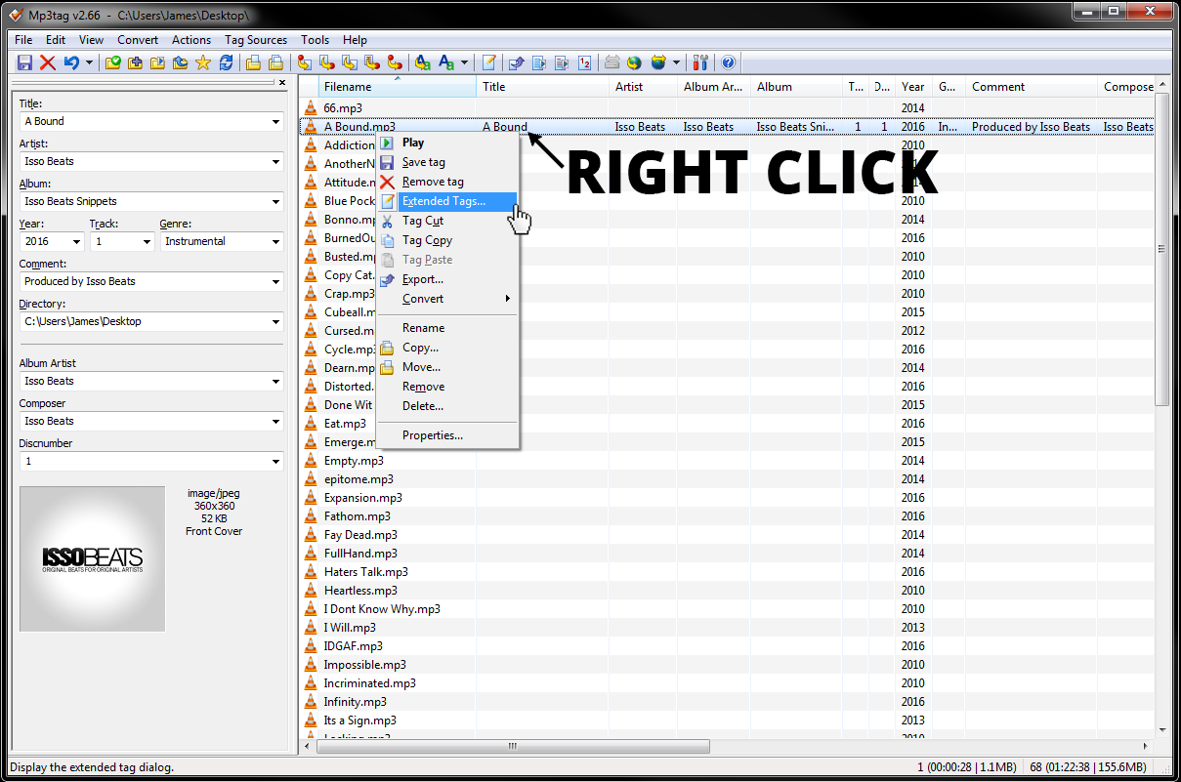Image resolution: width=1181 pixels, height=782 pixels.
Task: Click the Save tag toolbar icon
Action: (25, 62)
